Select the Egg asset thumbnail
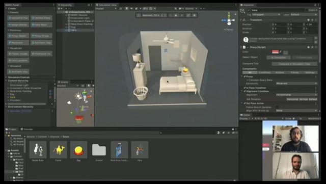Image resolution: width=326 pixels, height=184 pixels. coord(78,150)
